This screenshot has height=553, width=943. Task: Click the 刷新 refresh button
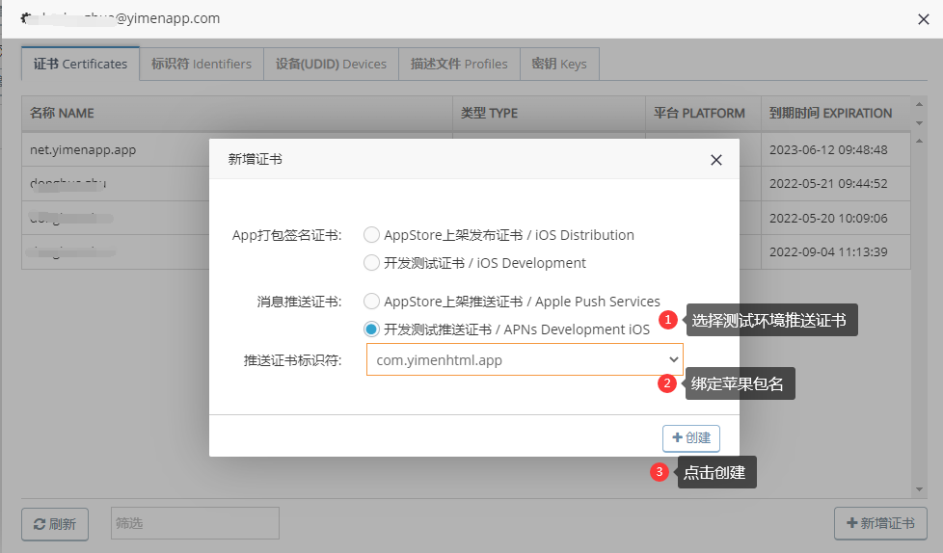55,524
